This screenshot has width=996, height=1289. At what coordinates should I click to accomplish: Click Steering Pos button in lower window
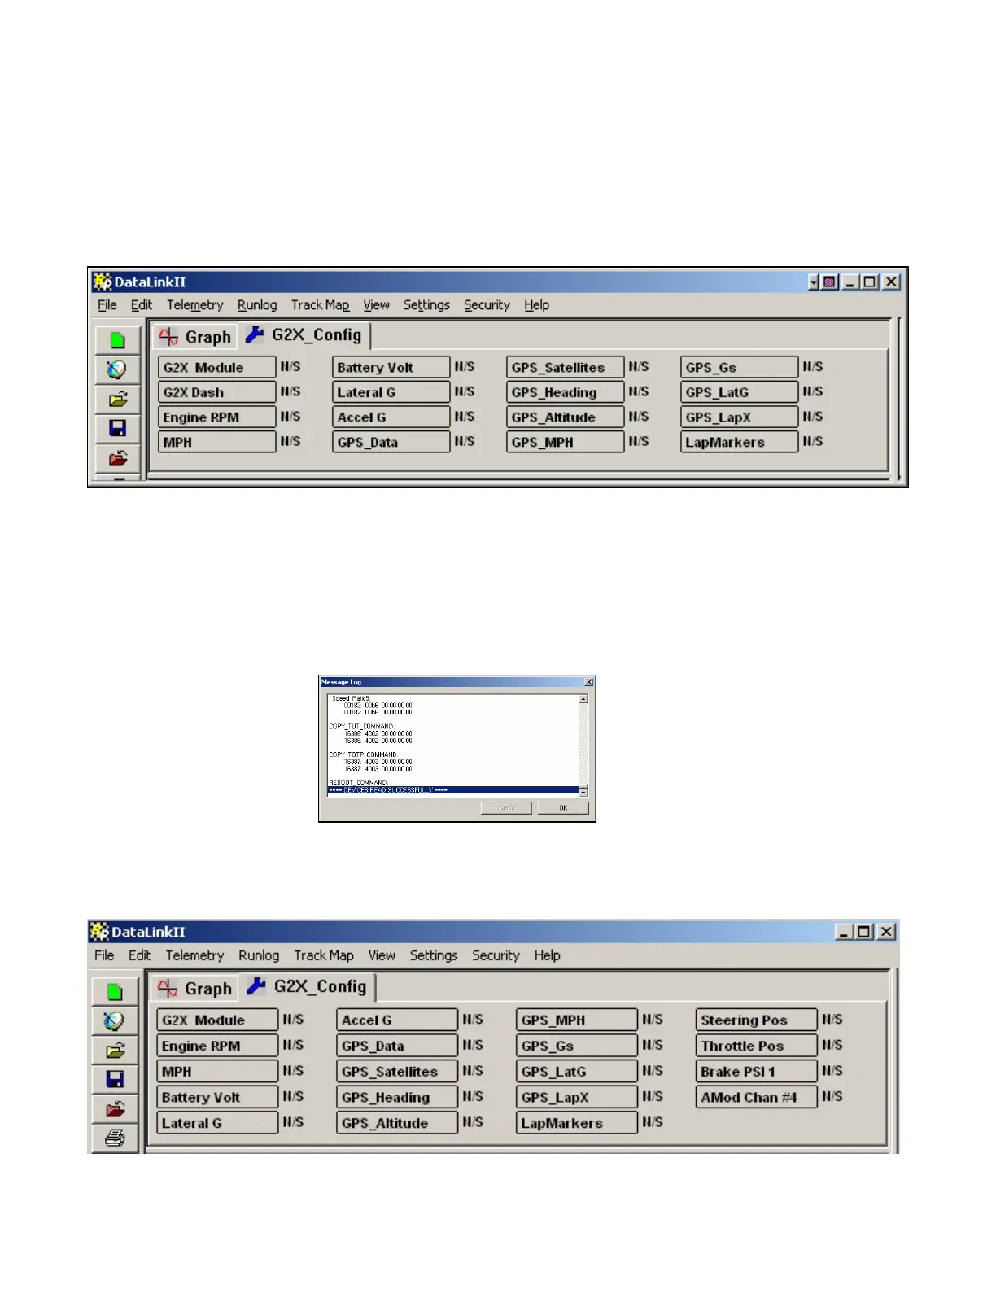[x=756, y=1020]
